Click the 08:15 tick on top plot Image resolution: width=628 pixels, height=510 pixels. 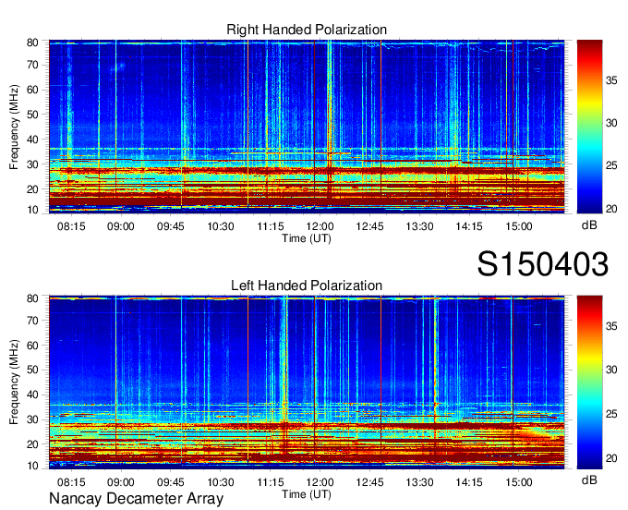point(71,226)
